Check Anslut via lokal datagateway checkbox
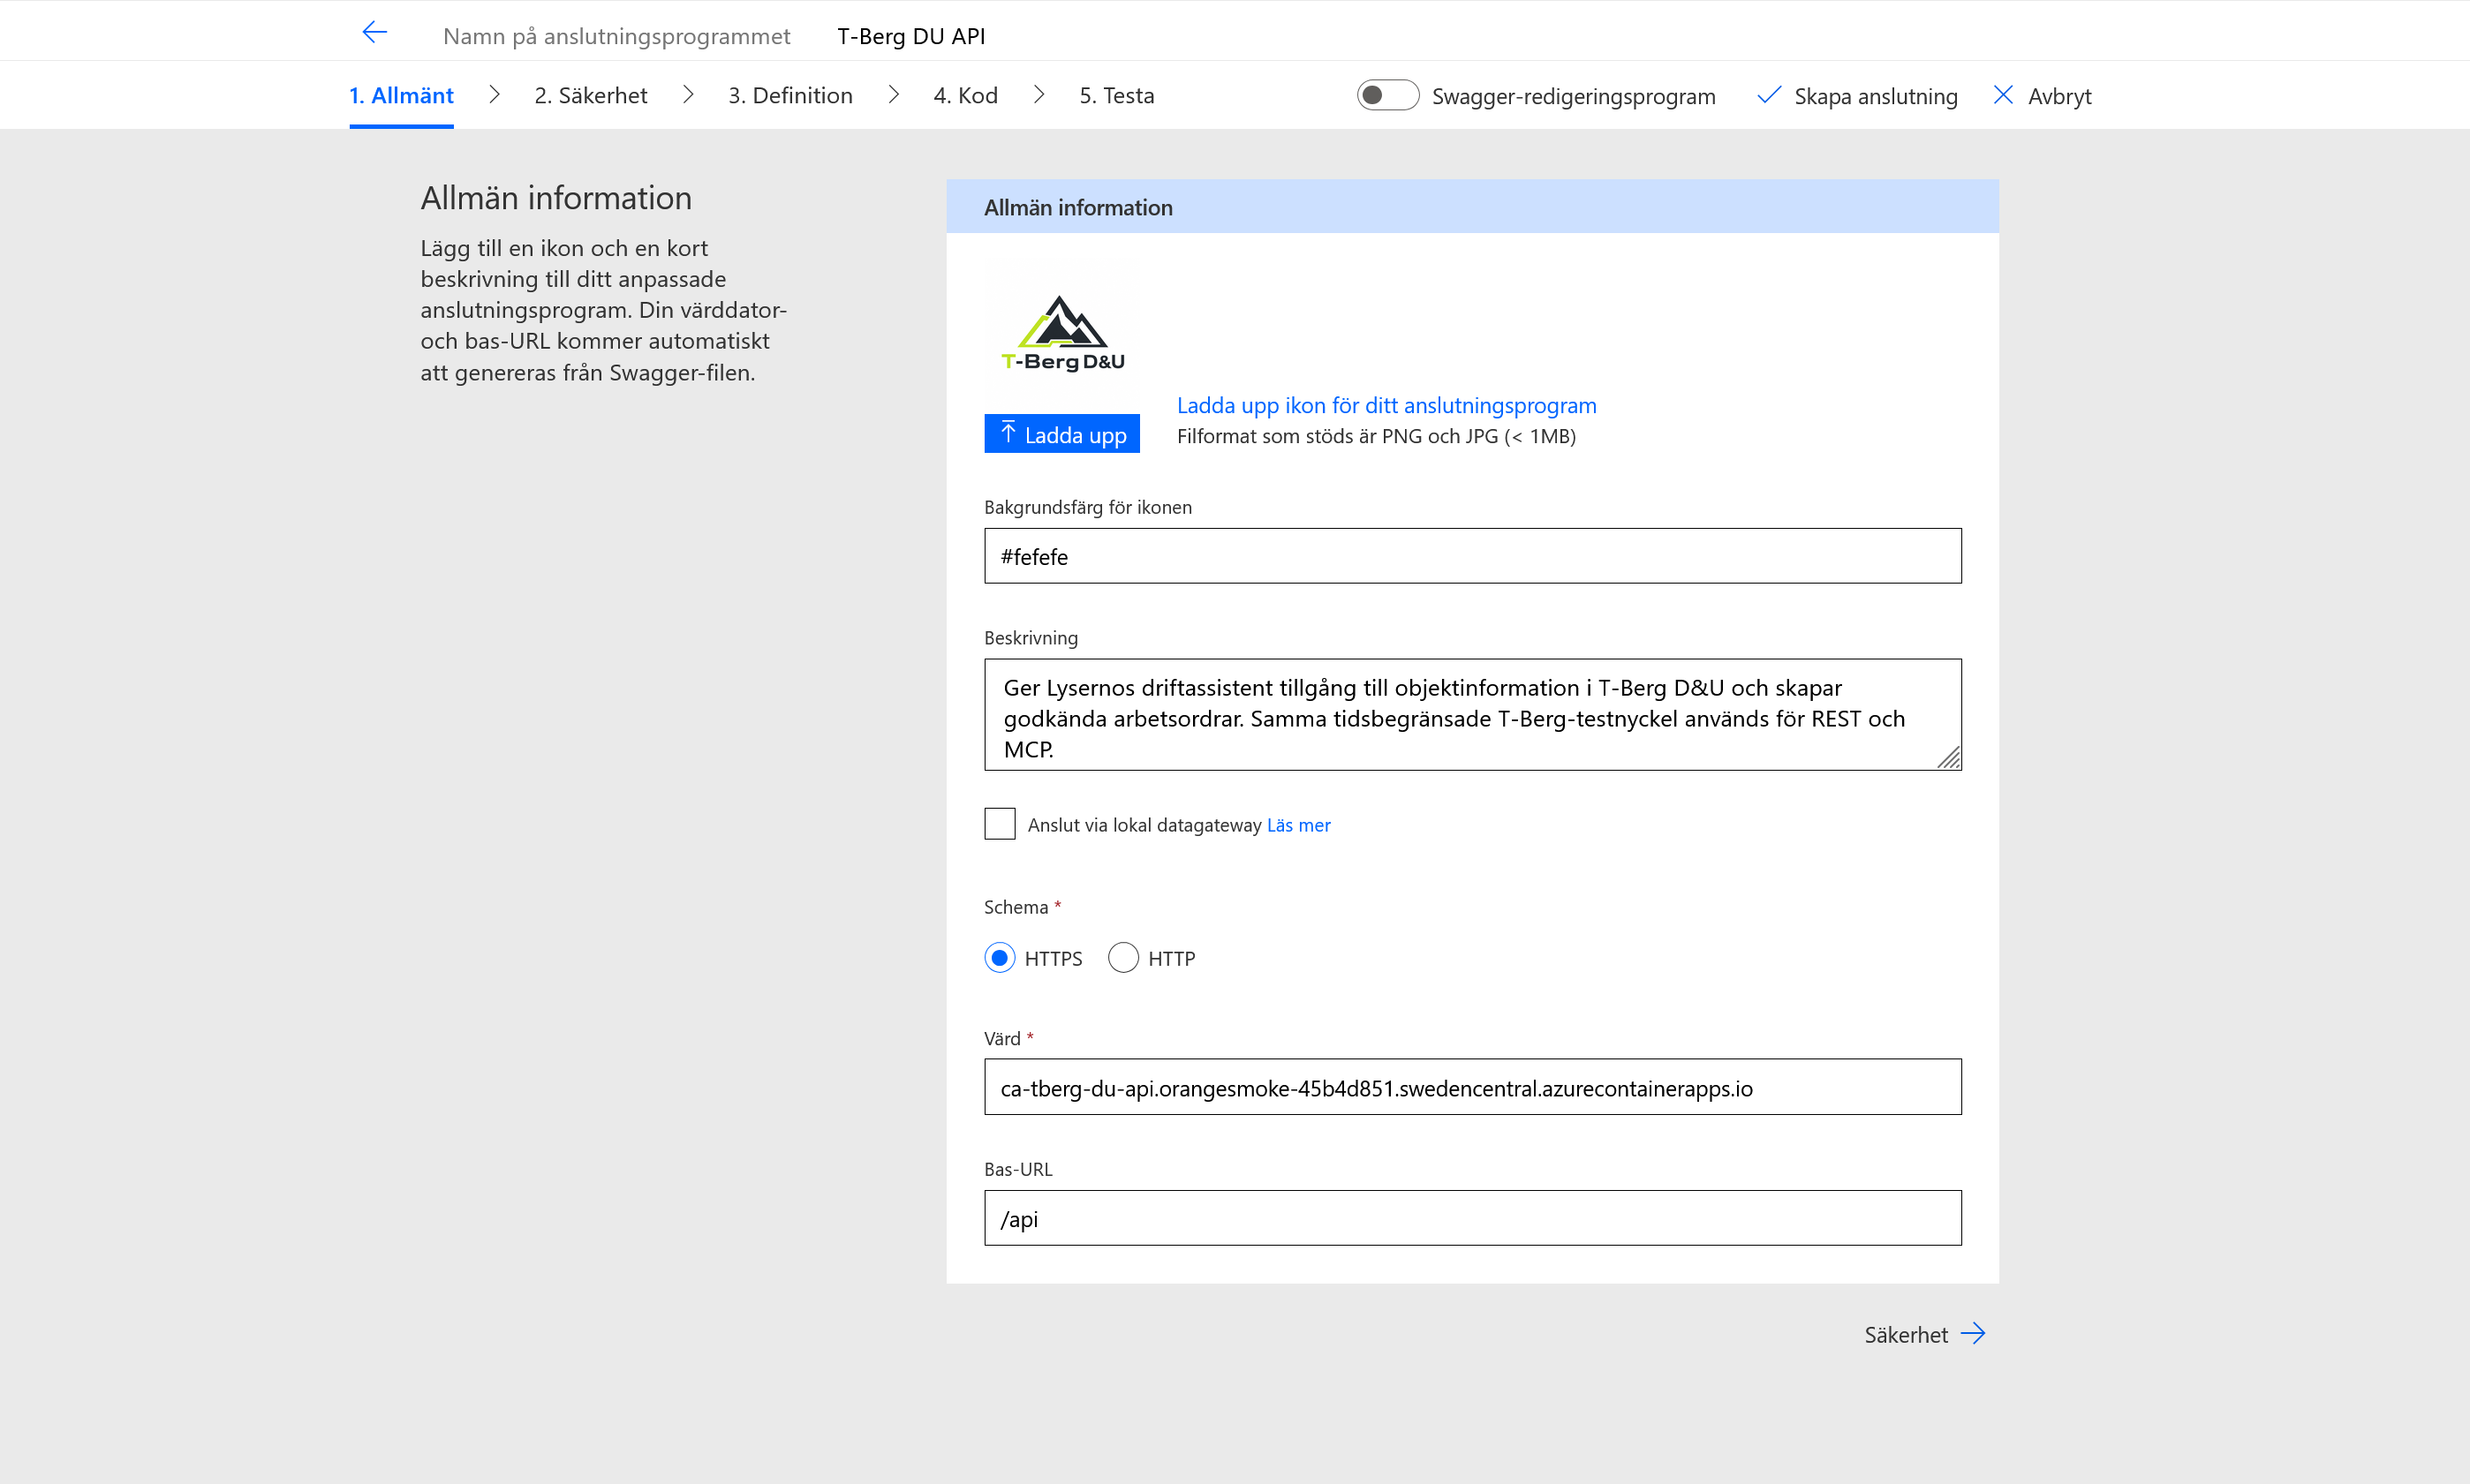 click(x=1000, y=824)
